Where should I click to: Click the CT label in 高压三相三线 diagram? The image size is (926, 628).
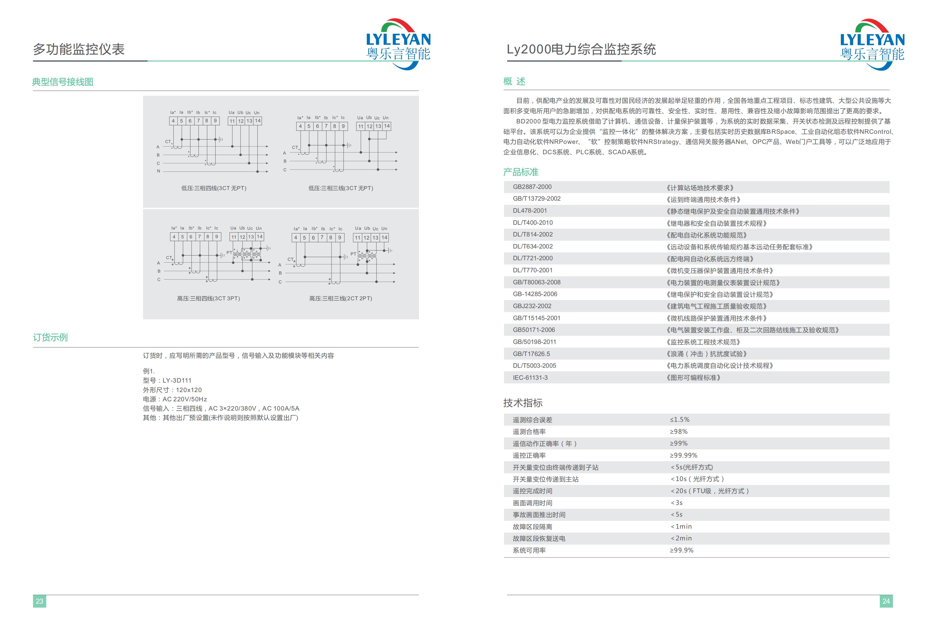(x=290, y=259)
